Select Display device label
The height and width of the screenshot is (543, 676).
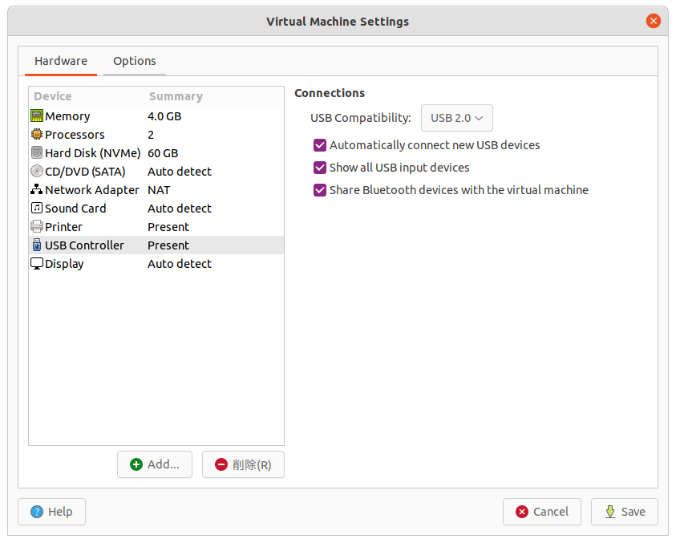point(64,264)
